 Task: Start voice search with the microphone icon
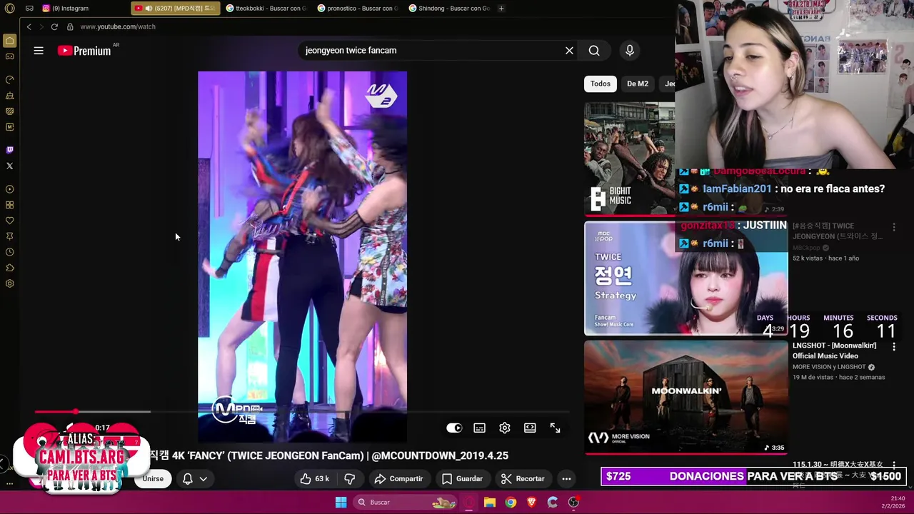tap(630, 51)
